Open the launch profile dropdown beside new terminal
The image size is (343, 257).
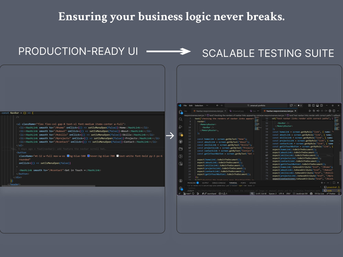point(324,183)
